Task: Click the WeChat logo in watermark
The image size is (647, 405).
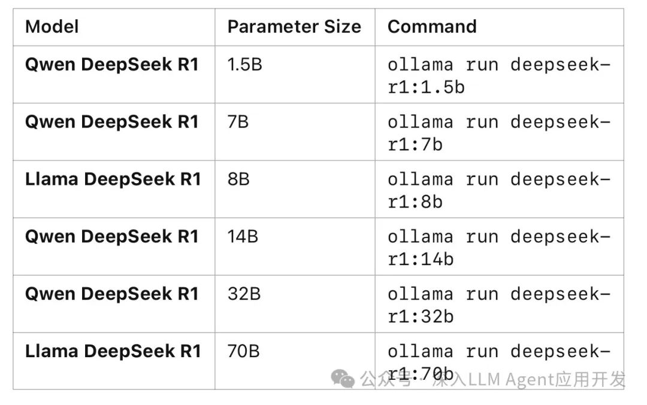Action: coord(344,379)
